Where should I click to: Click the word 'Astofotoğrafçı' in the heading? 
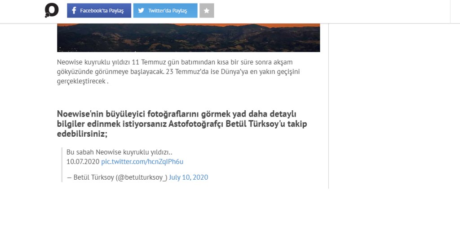tap(196, 124)
